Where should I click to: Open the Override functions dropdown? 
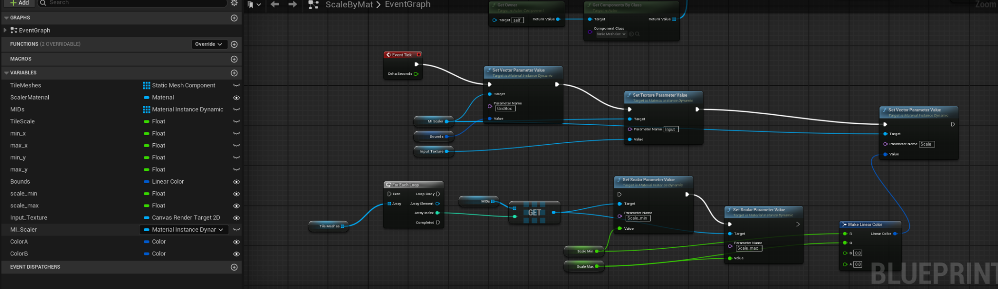[209, 44]
